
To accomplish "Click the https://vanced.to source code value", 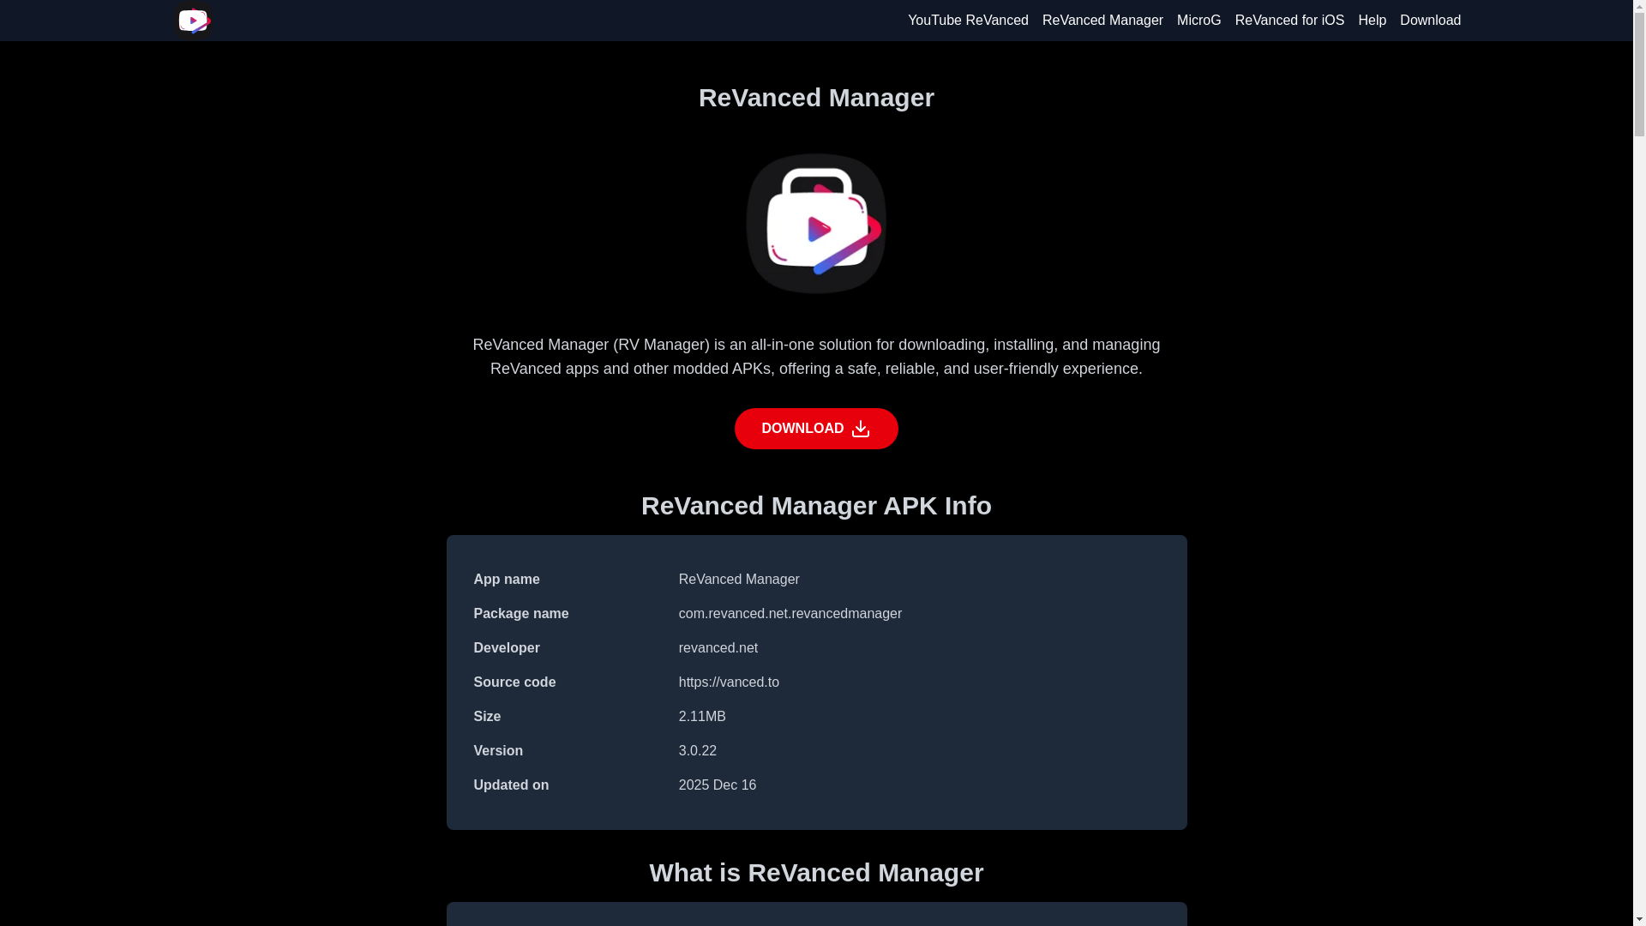I will (x=729, y=682).
